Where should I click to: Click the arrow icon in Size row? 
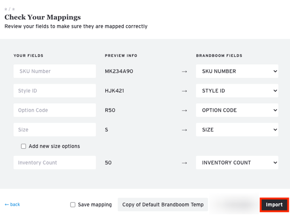tap(184, 130)
